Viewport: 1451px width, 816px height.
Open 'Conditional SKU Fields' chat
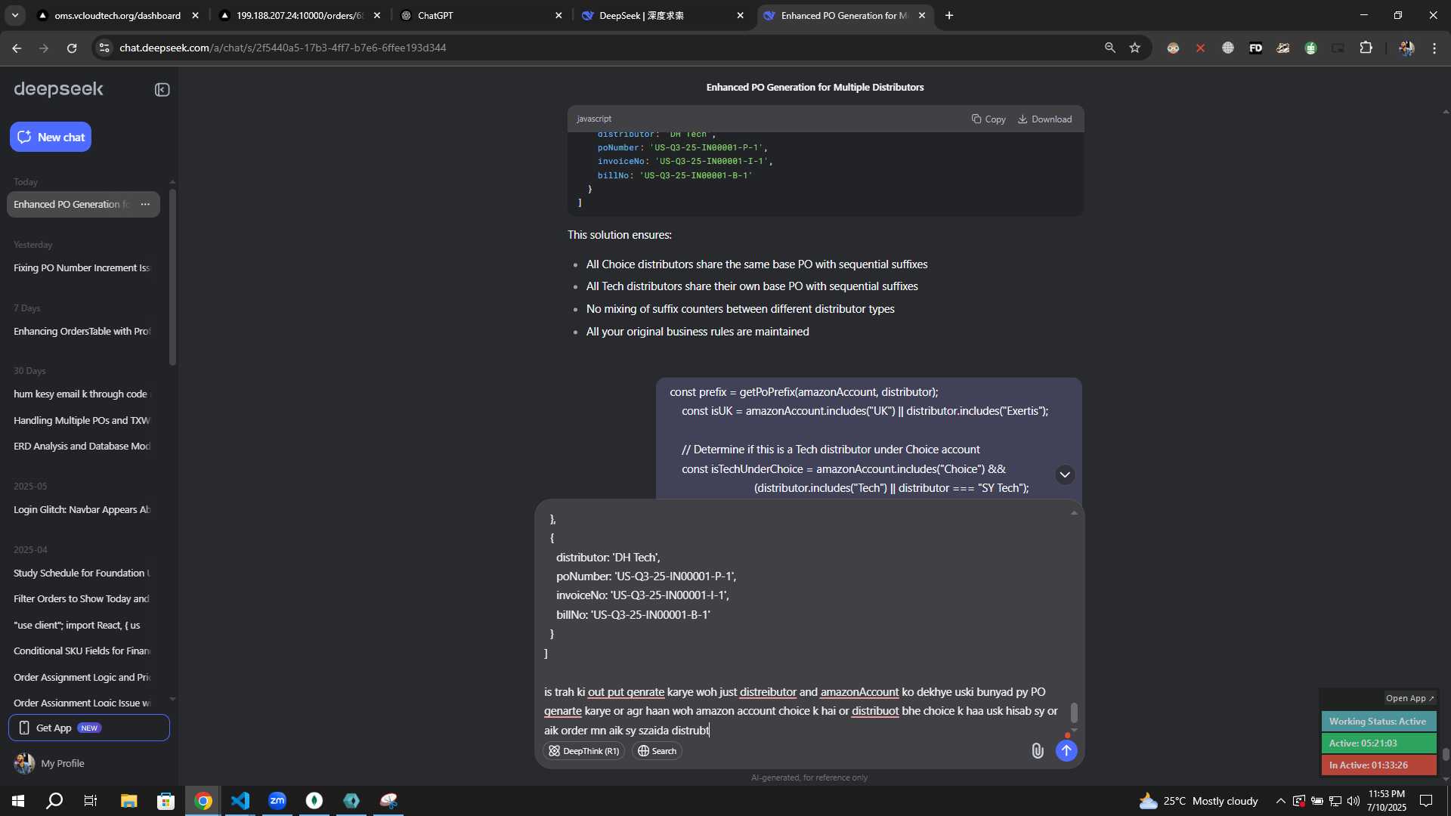82,651
